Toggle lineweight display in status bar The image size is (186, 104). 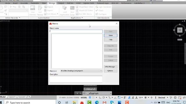point(125,98)
